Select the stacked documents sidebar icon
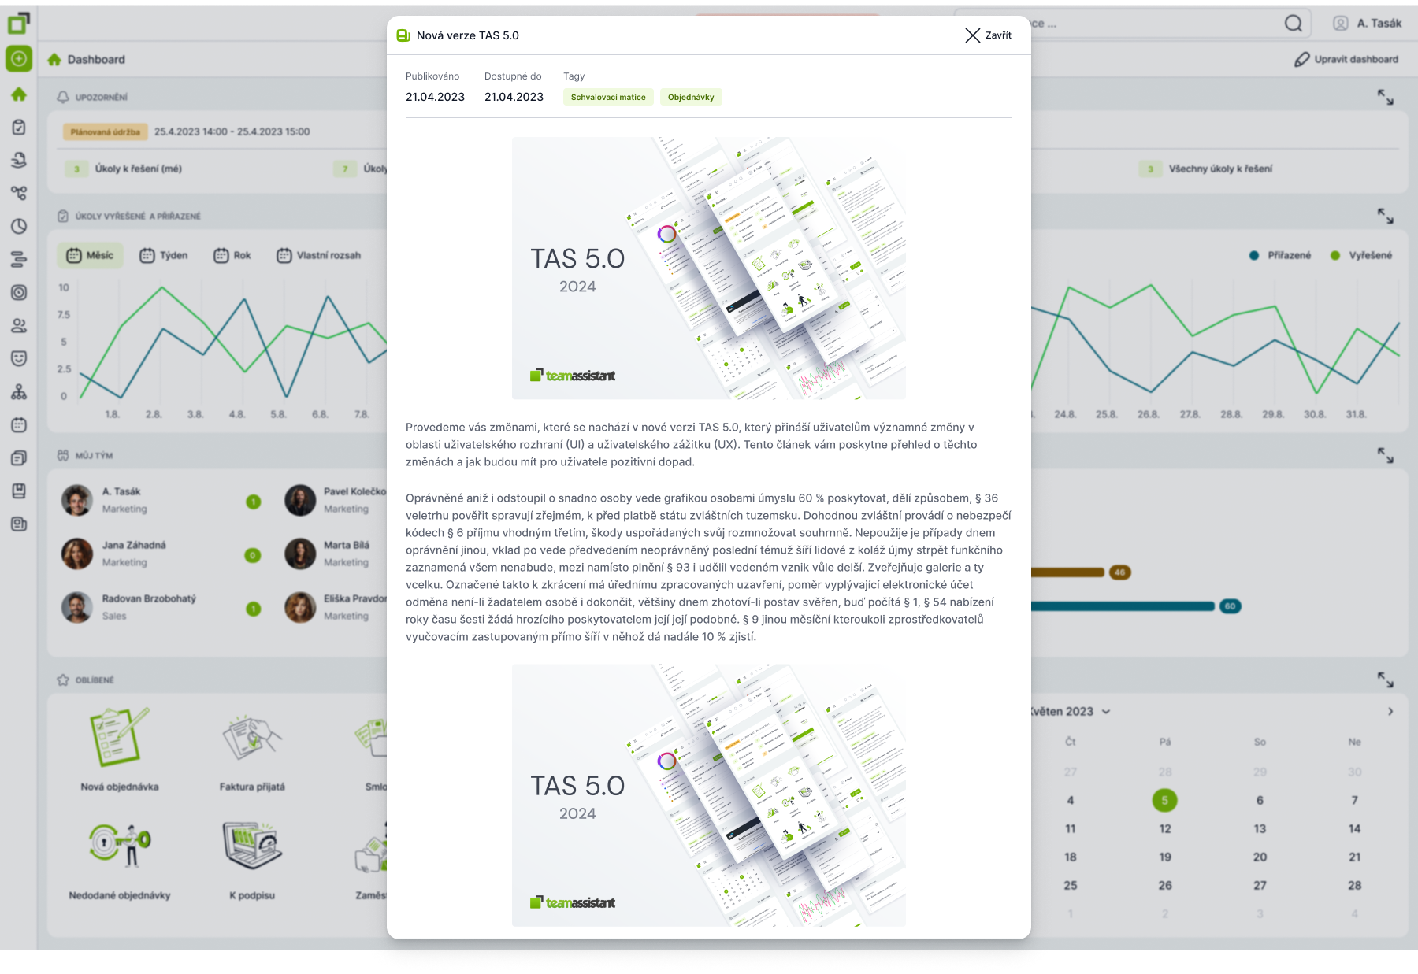Viewport: 1418px width, 974px height. click(19, 458)
